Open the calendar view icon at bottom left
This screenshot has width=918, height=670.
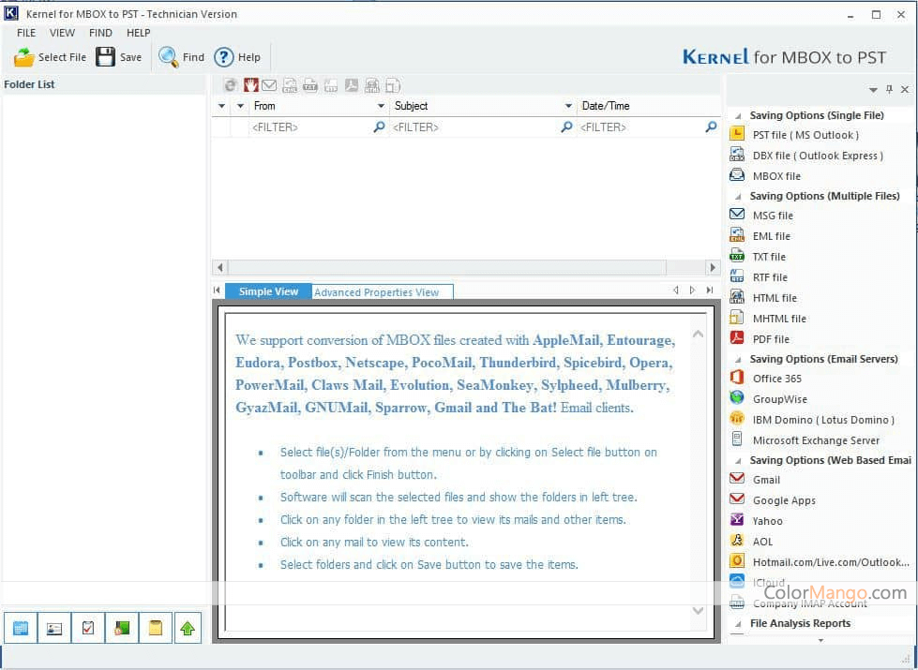point(21,628)
